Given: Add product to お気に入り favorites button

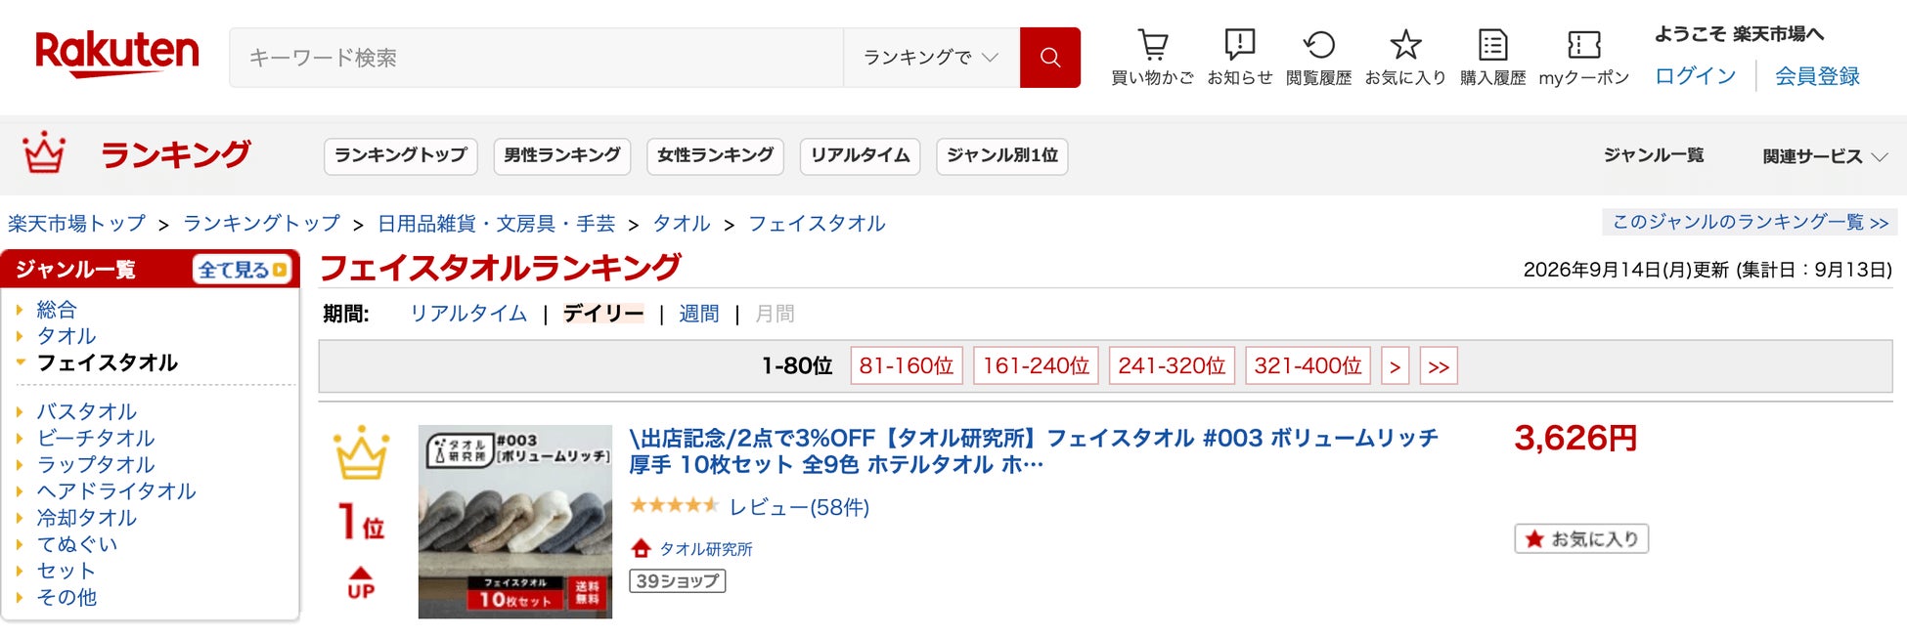Looking at the screenshot, I should click(1581, 538).
